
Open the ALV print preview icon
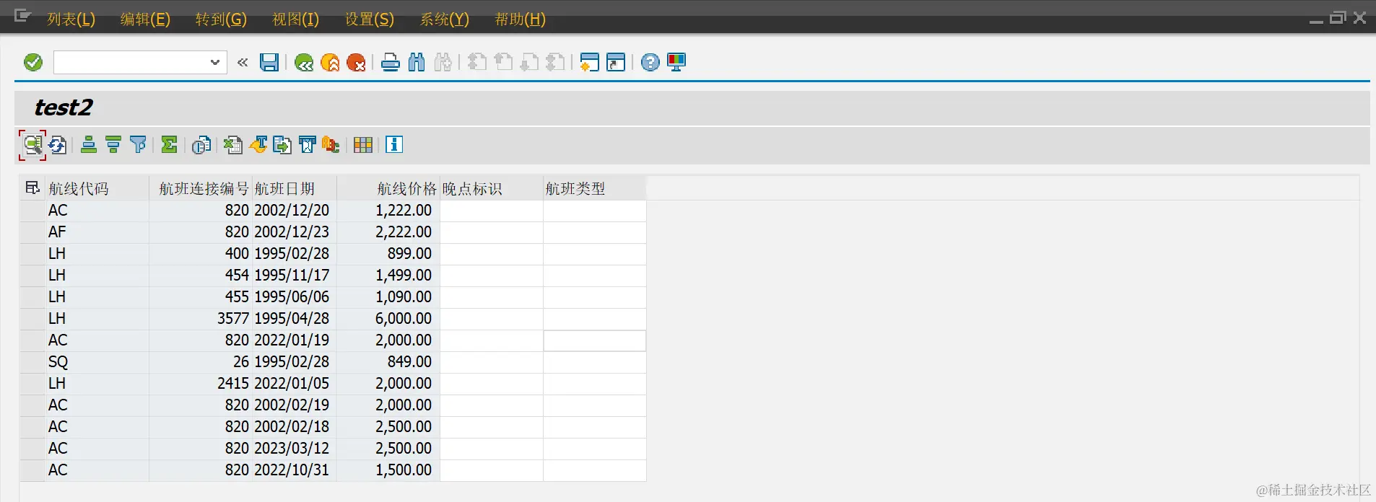(201, 145)
